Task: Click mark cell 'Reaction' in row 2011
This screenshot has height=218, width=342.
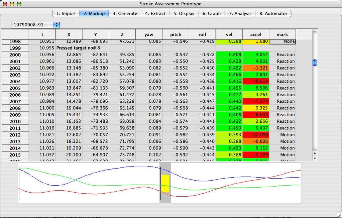Action: tap(282, 128)
